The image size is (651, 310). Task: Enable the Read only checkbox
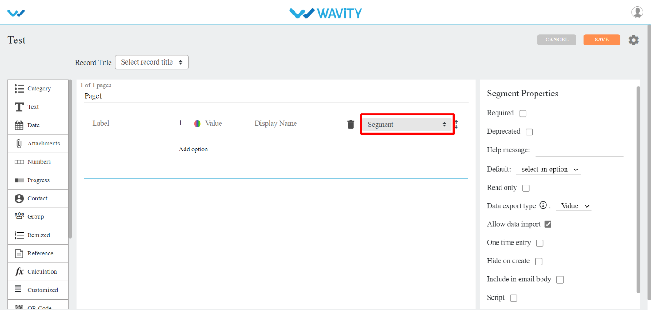pos(526,188)
